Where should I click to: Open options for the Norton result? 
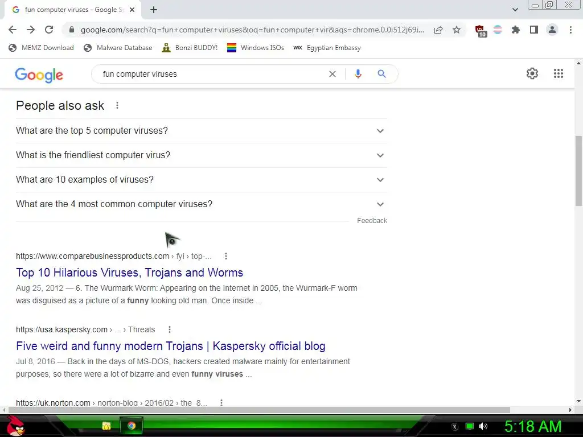pos(221,403)
